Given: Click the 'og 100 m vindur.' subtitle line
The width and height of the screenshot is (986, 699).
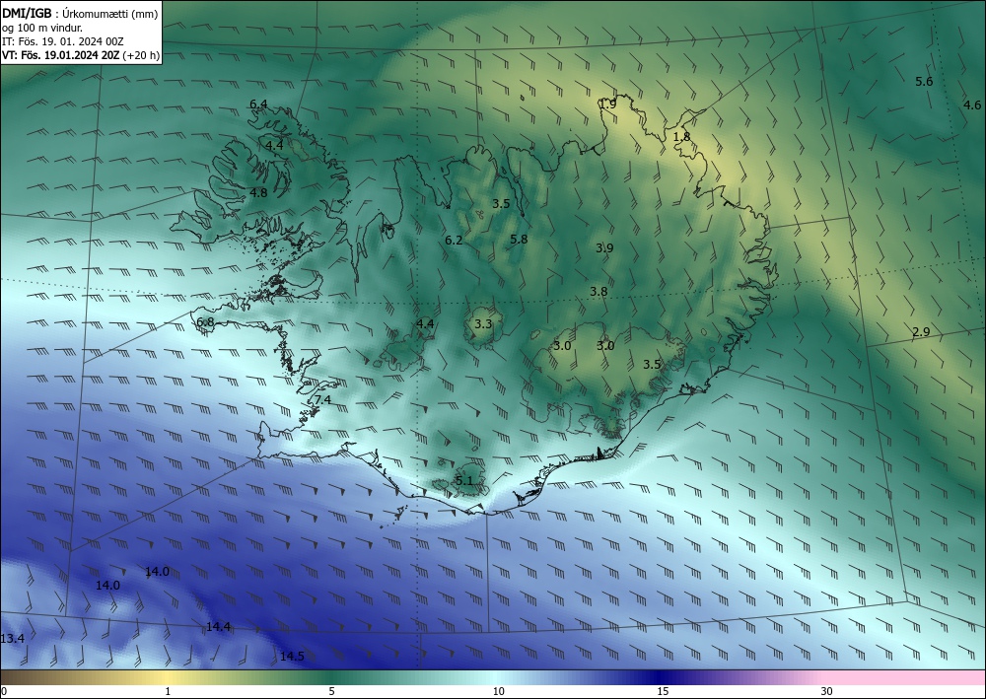Looking at the screenshot, I should click(42, 28).
